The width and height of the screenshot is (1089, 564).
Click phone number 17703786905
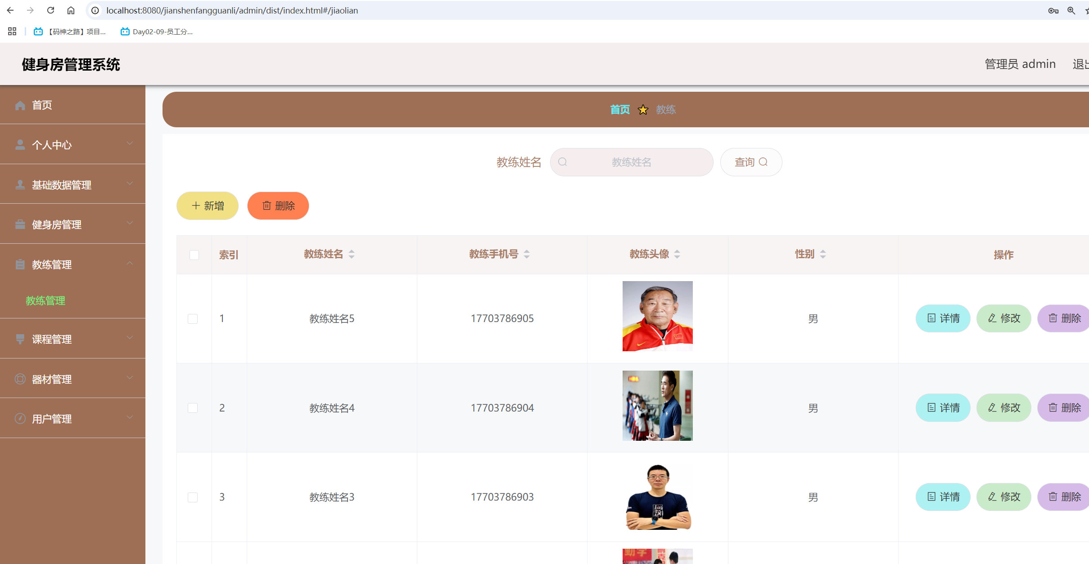[502, 318]
